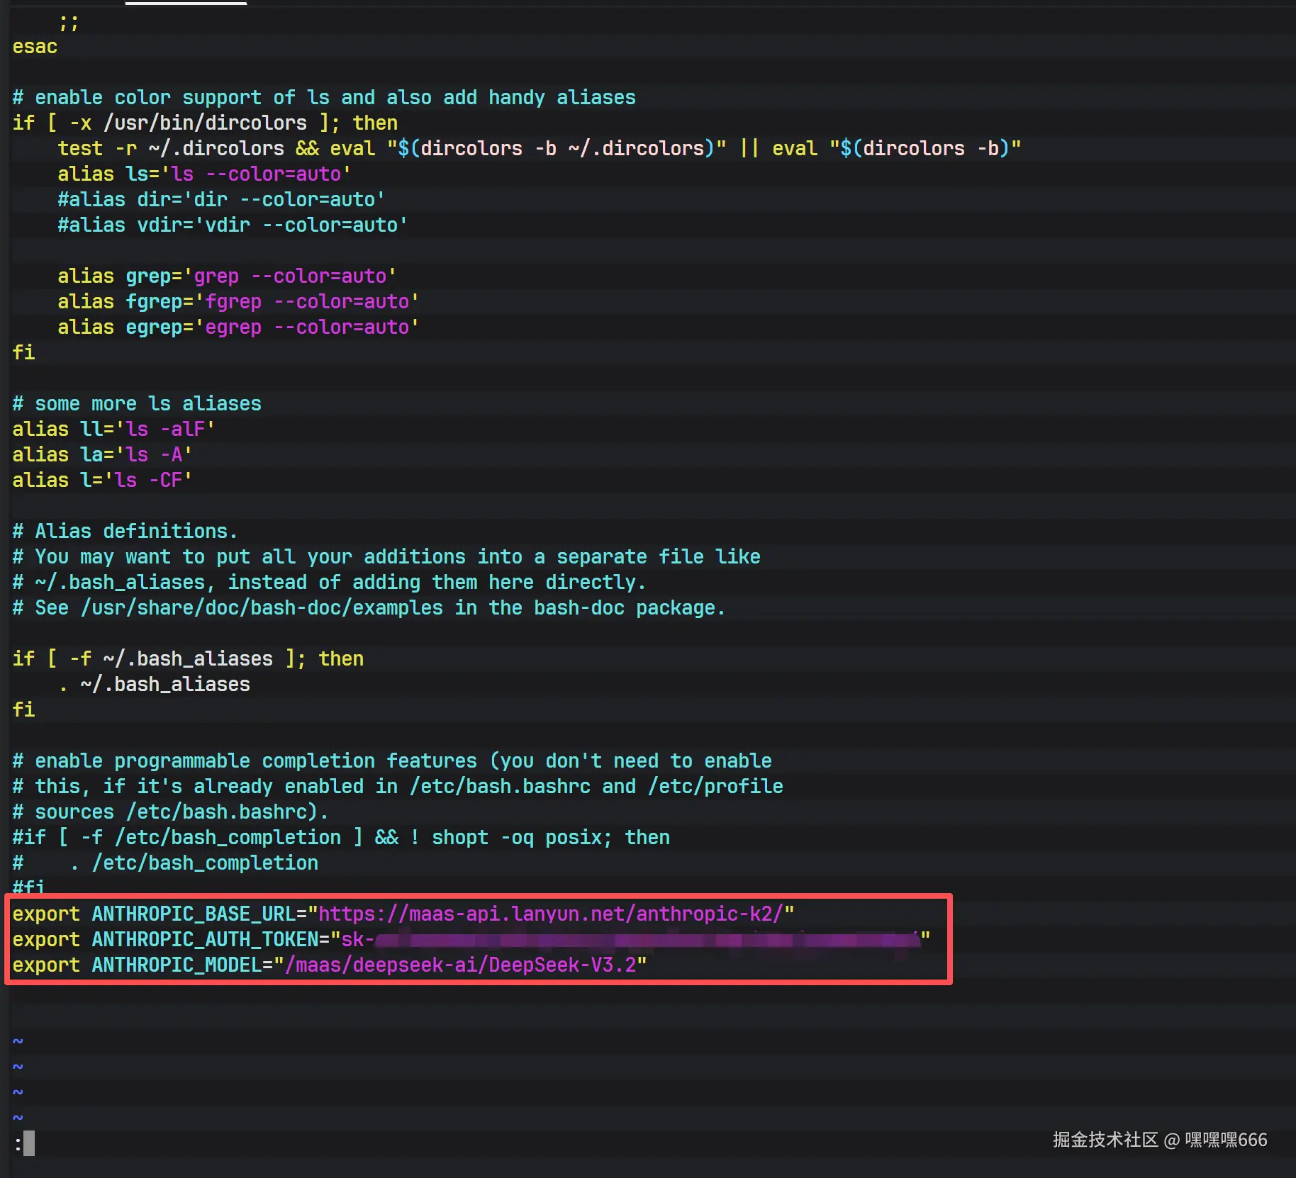This screenshot has height=1178, width=1296.
Task: Click the comment 'You may want to put all your additions'
Action: 386,557
